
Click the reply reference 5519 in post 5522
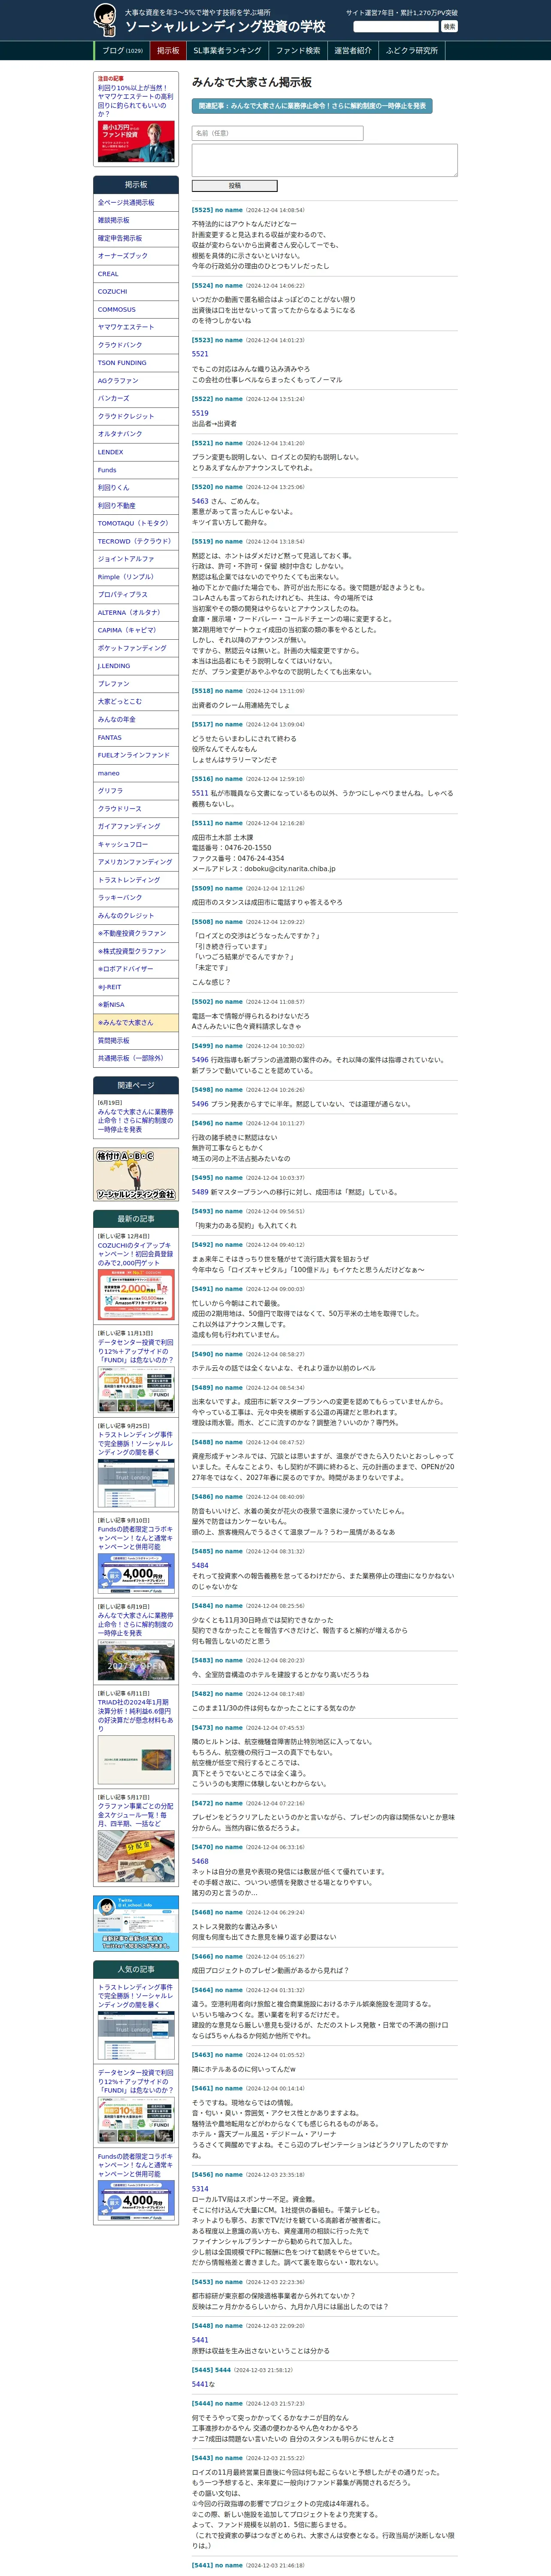pos(200,413)
